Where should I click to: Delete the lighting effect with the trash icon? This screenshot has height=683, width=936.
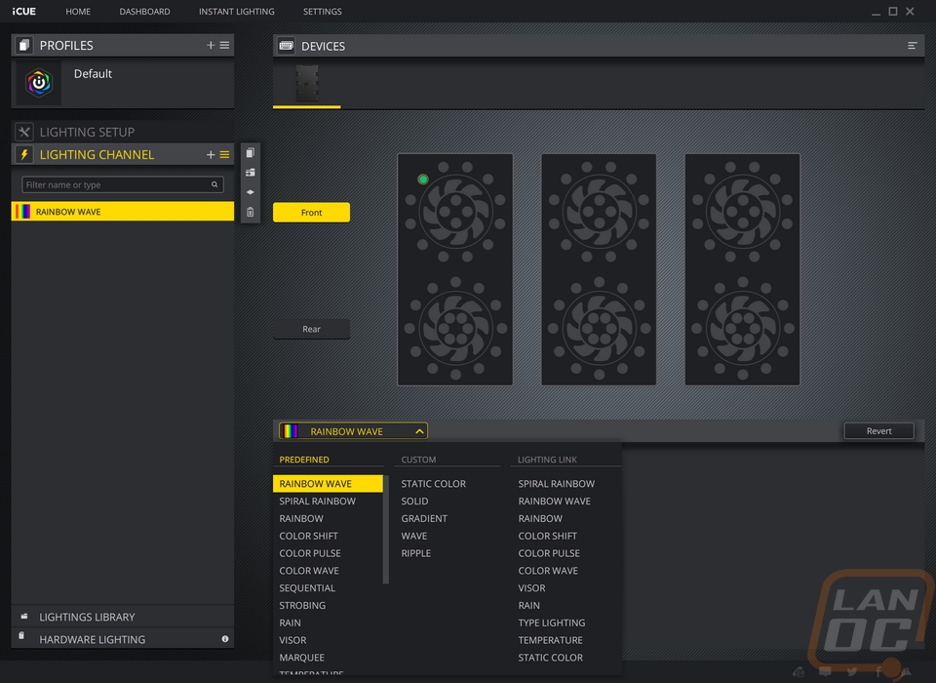tap(251, 212)
